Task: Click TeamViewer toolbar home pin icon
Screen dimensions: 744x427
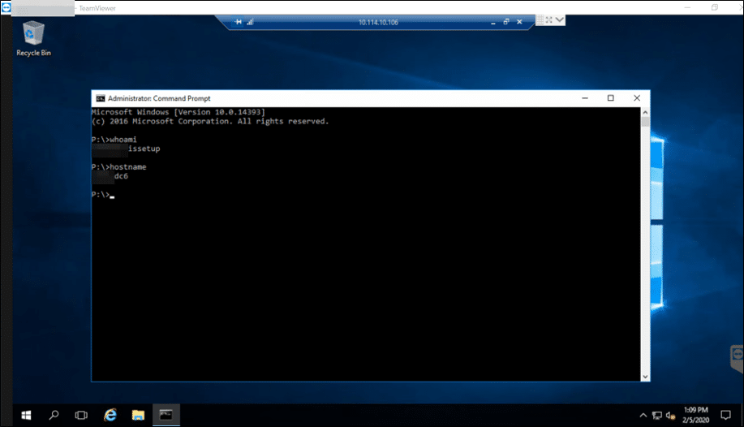Action: 239,22
